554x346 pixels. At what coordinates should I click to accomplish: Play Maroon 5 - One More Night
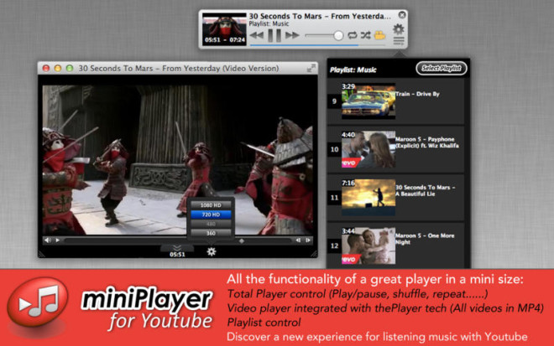click(x=395, y=245)
